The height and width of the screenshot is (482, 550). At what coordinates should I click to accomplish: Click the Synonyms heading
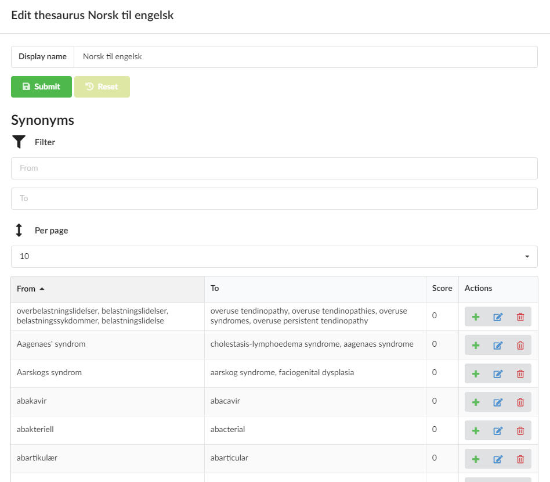point(42,120)
